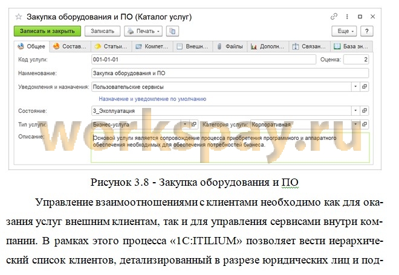Click the favorites star next to the title
The height and width of the screenshot is (275, 399).
pos(19,16)
